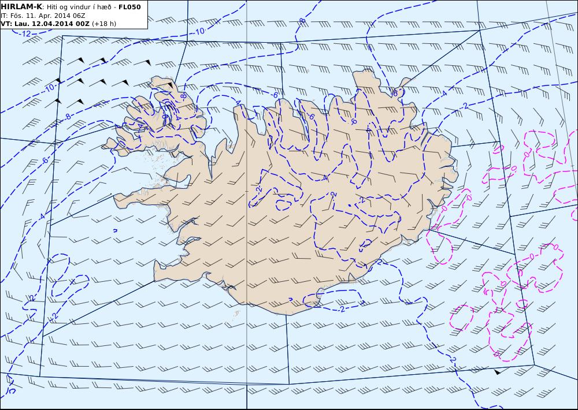The width and height of the screenshot is (578, 410).
Task: Click the lone black wind pennant in the southeast
Action: pos(497,372)
